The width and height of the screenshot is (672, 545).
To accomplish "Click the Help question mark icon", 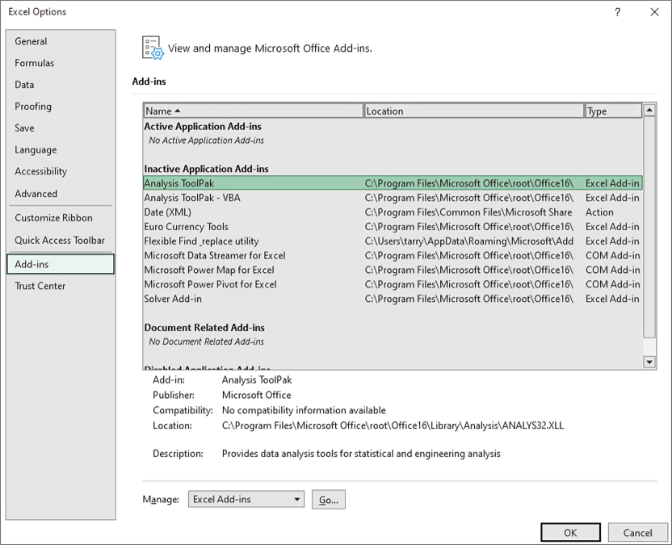I will pos(617,12).
